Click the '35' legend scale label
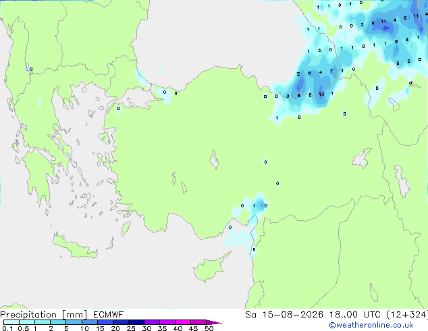The width and height of the screenshot is (428, 331). pos(162,328)
